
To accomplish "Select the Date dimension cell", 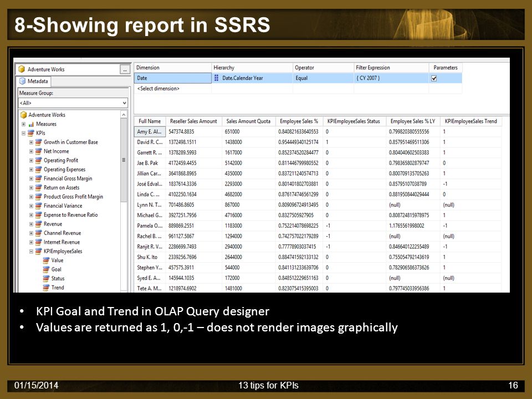I will tap(173, 78).
